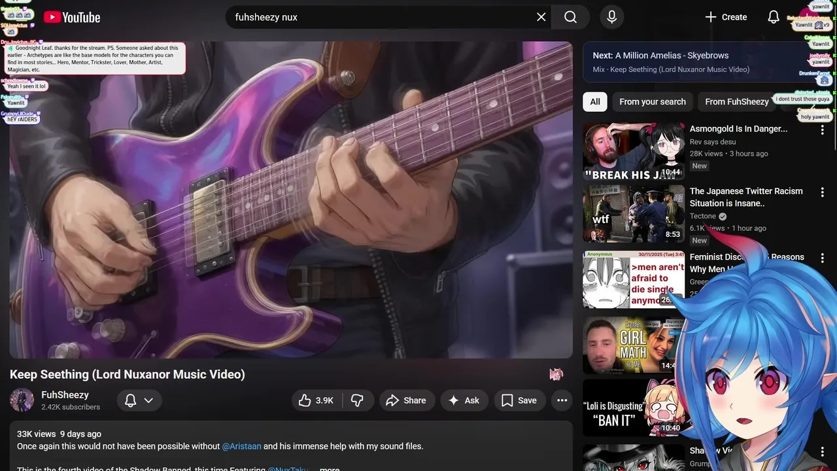This screenshot has width=837, height=471.
Task: Open the Create menu
Action: pyautogui.click(x=726, y=17)
